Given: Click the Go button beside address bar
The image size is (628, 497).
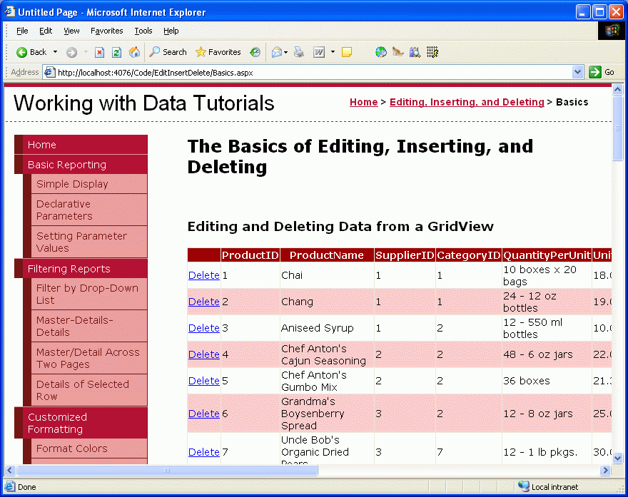Looking at the screenshot, I should tap(602, 72).
